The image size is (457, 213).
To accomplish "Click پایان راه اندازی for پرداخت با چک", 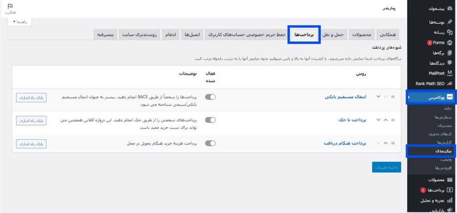I will 31,121.
